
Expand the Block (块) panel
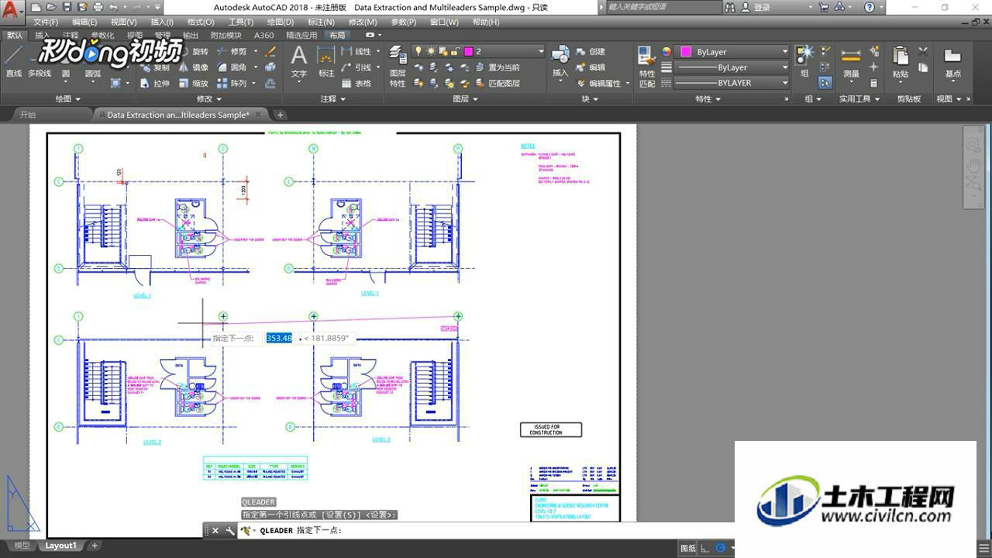590,98
